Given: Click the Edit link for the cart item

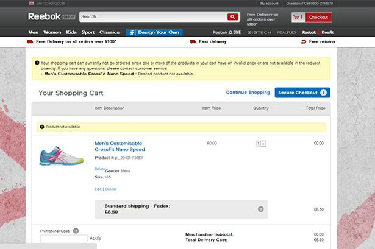Looking at the screenshot, I should [98, 189].
